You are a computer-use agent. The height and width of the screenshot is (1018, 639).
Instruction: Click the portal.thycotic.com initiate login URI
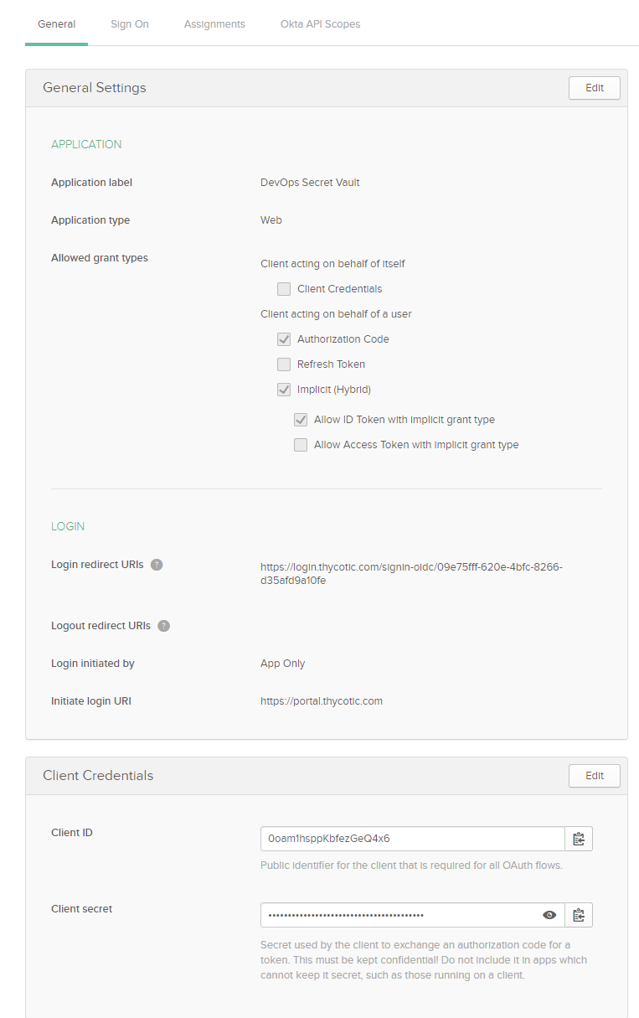322,701
